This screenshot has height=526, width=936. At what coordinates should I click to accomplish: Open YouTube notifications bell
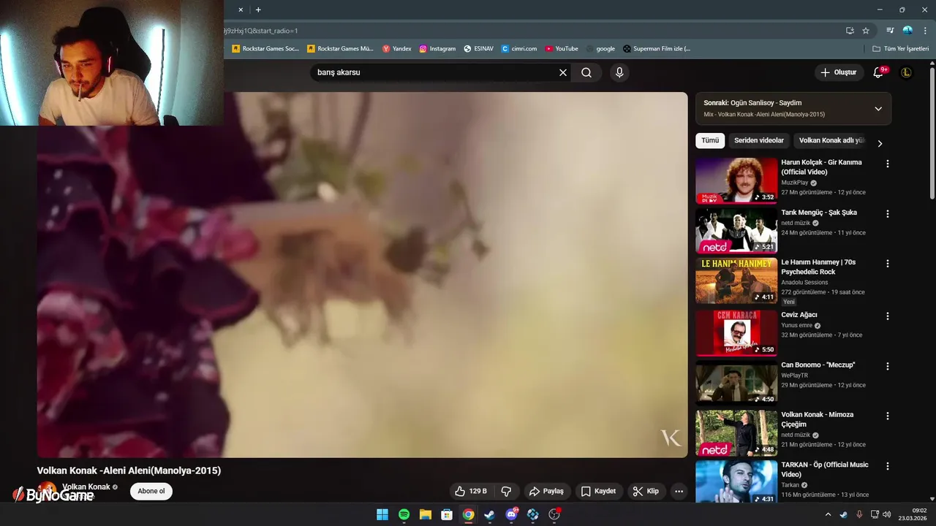[x=879, y=72]
